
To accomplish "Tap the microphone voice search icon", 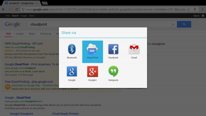I will (x=195, y=9).
